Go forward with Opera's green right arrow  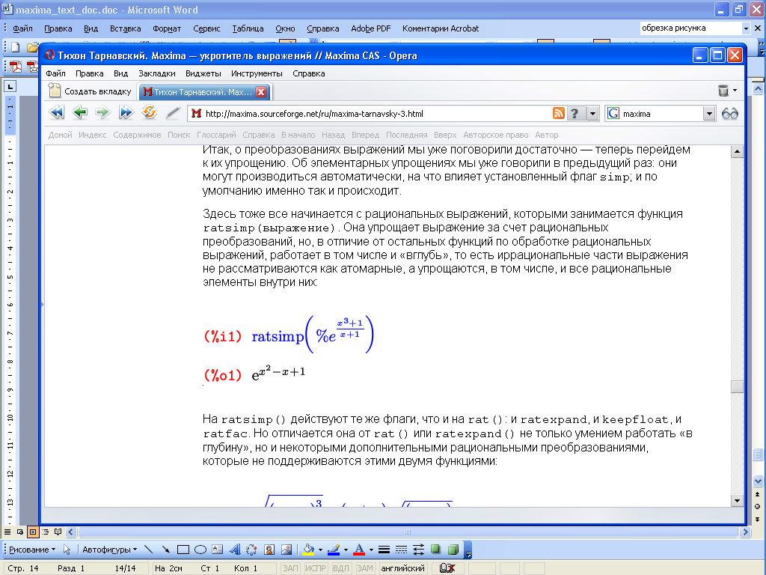pyautogui.click(x=102, y=113)
